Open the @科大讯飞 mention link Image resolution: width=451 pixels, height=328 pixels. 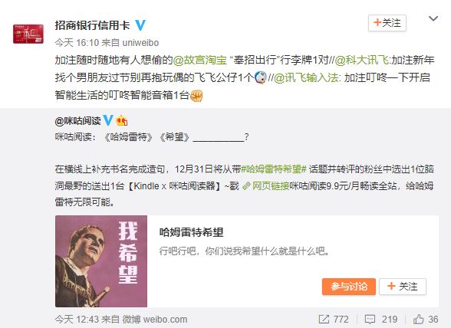(361, 60)
